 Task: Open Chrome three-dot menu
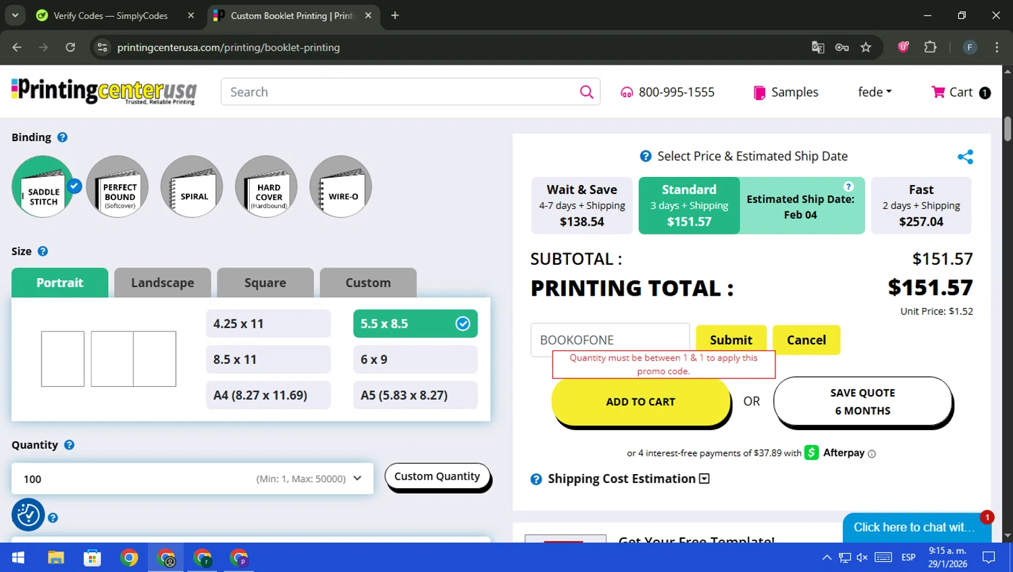(997, 47)
